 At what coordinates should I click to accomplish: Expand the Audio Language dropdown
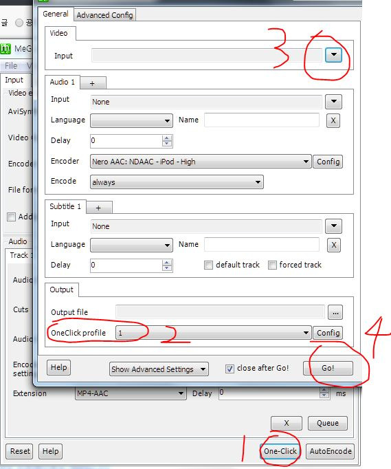click(131, 120)
